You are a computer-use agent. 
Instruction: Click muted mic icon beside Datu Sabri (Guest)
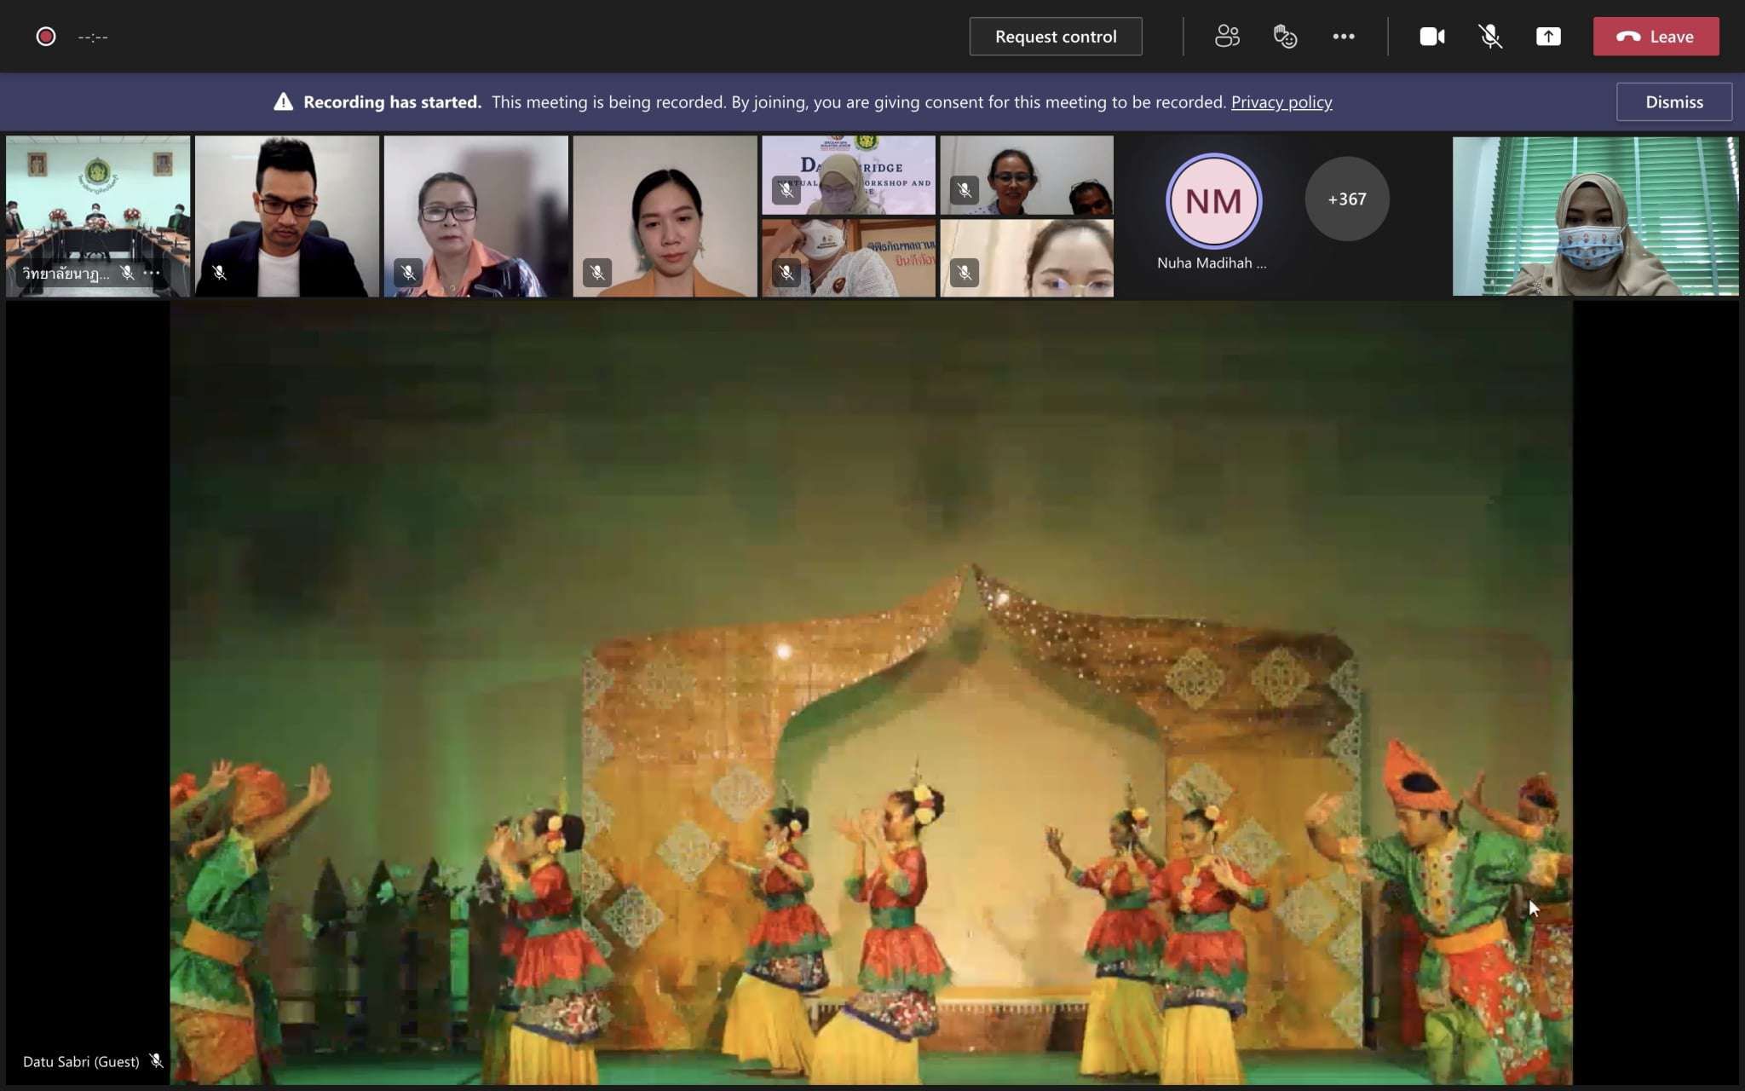tap(156, 1061)
